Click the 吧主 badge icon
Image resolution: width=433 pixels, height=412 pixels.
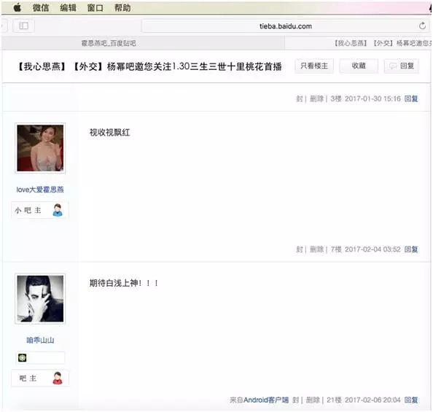(58, 378)
